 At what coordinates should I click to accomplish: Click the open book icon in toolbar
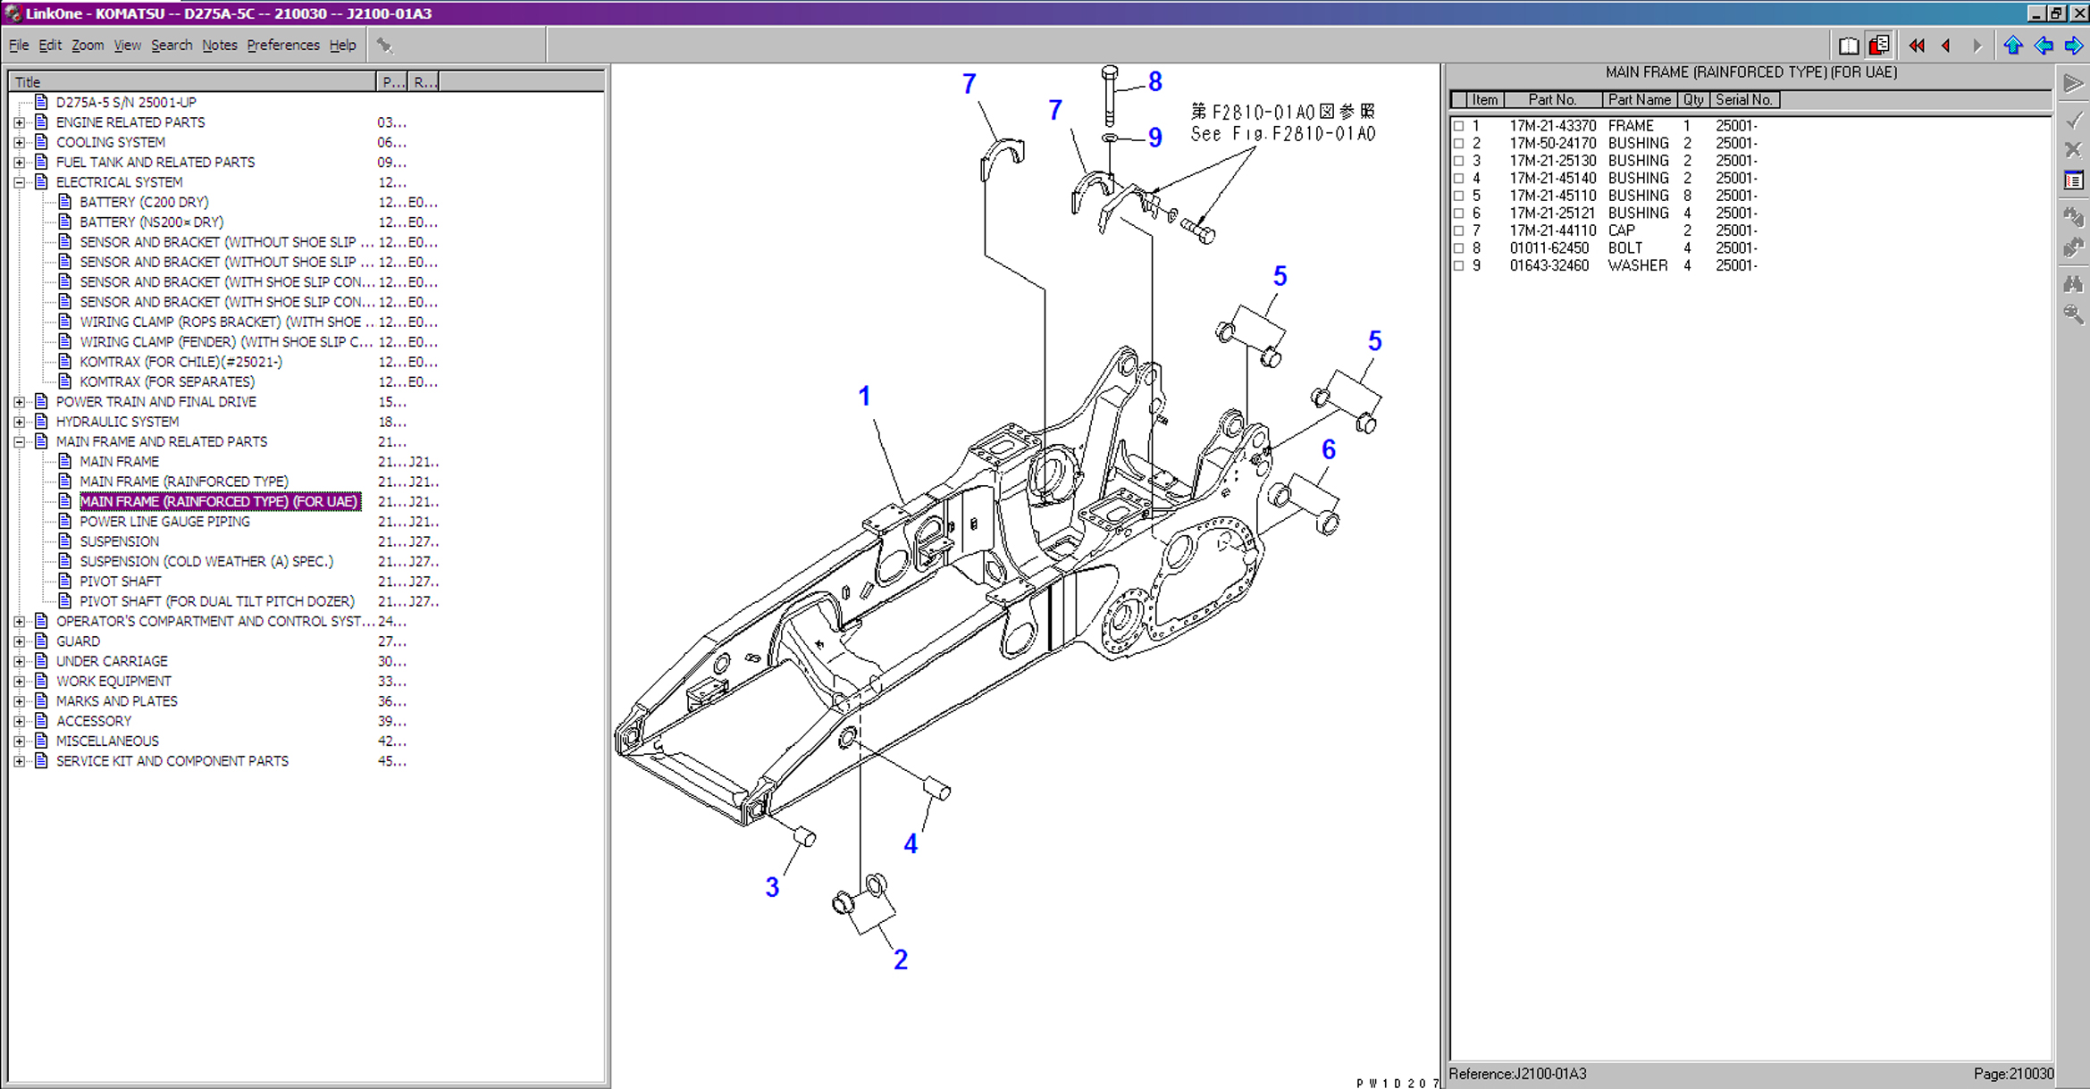[1849, 46]
